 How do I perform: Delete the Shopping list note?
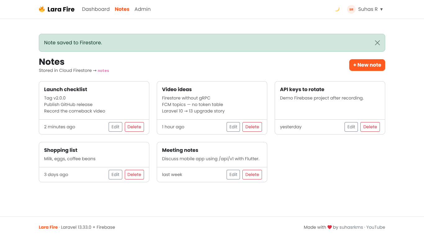click(x=134, y=174)
